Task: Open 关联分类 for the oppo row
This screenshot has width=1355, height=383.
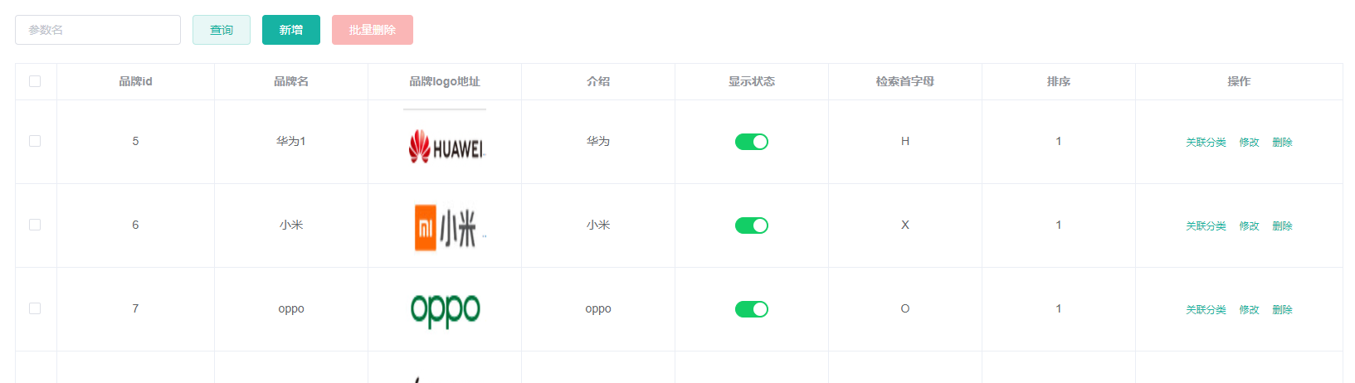Action: click(x=1206, y=310)
